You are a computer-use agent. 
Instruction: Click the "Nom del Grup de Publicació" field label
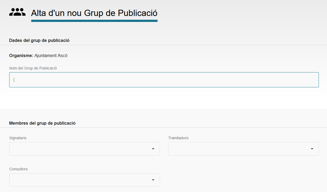tap(33, 68)
